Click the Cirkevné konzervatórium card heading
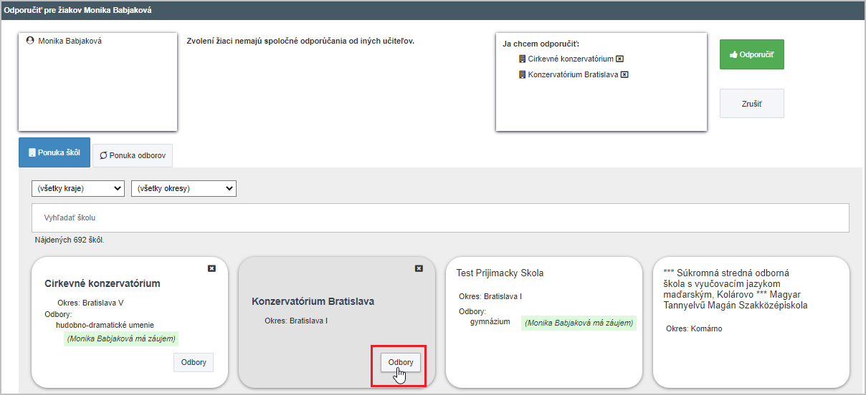This screenshot has height=395, width=866. (x=103, y=283)
